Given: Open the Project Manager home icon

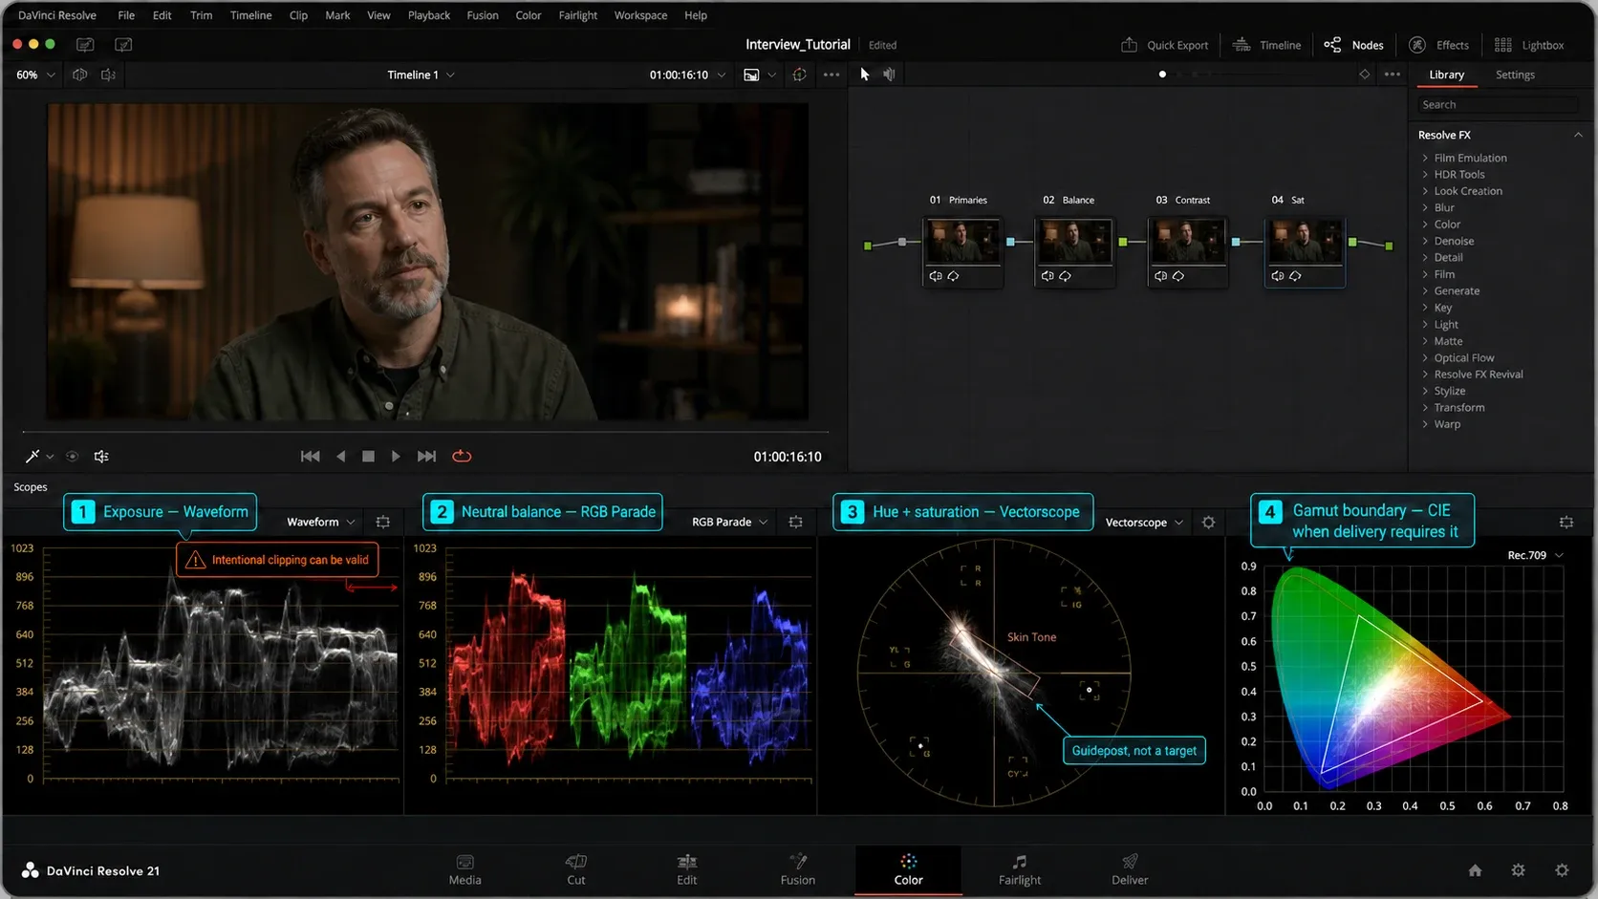Looking at the screenshot, I should [1475, 870].
